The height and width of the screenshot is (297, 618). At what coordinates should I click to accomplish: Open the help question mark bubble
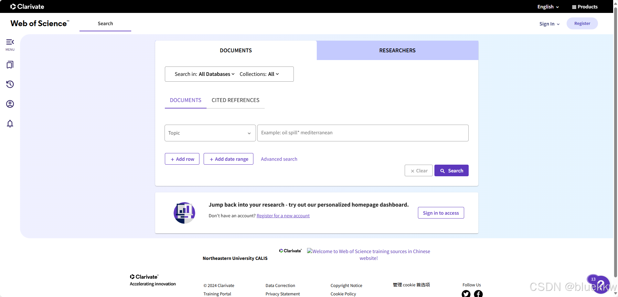point(601,285)
